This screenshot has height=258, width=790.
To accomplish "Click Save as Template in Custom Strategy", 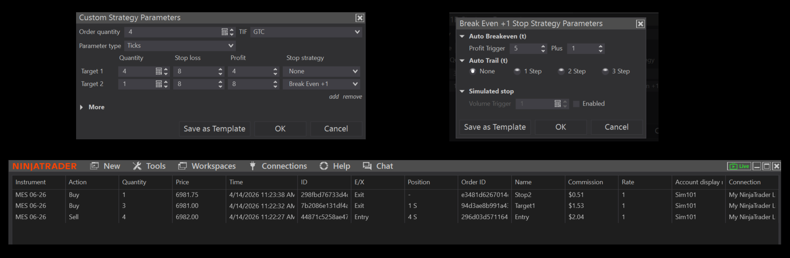I will point(214,129).
